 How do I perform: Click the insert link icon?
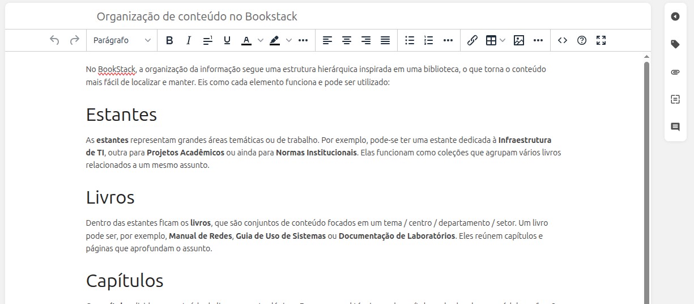tap(472, 40)
